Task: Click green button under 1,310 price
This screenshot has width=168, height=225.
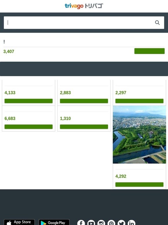Action: (x=84, y=127)
